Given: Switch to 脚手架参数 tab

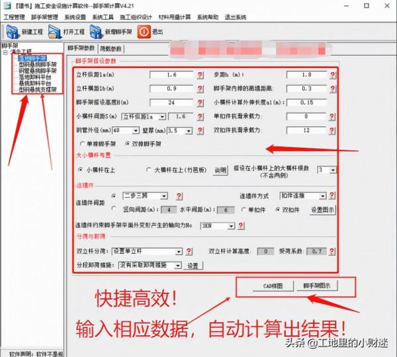Looking at the screenshot, I should 81,48.
